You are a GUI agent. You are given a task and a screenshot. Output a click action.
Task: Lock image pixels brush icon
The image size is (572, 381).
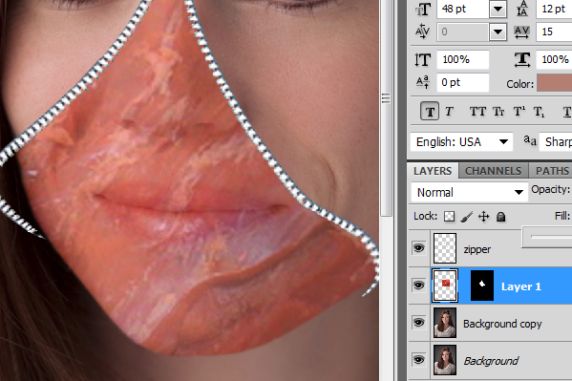467,217
